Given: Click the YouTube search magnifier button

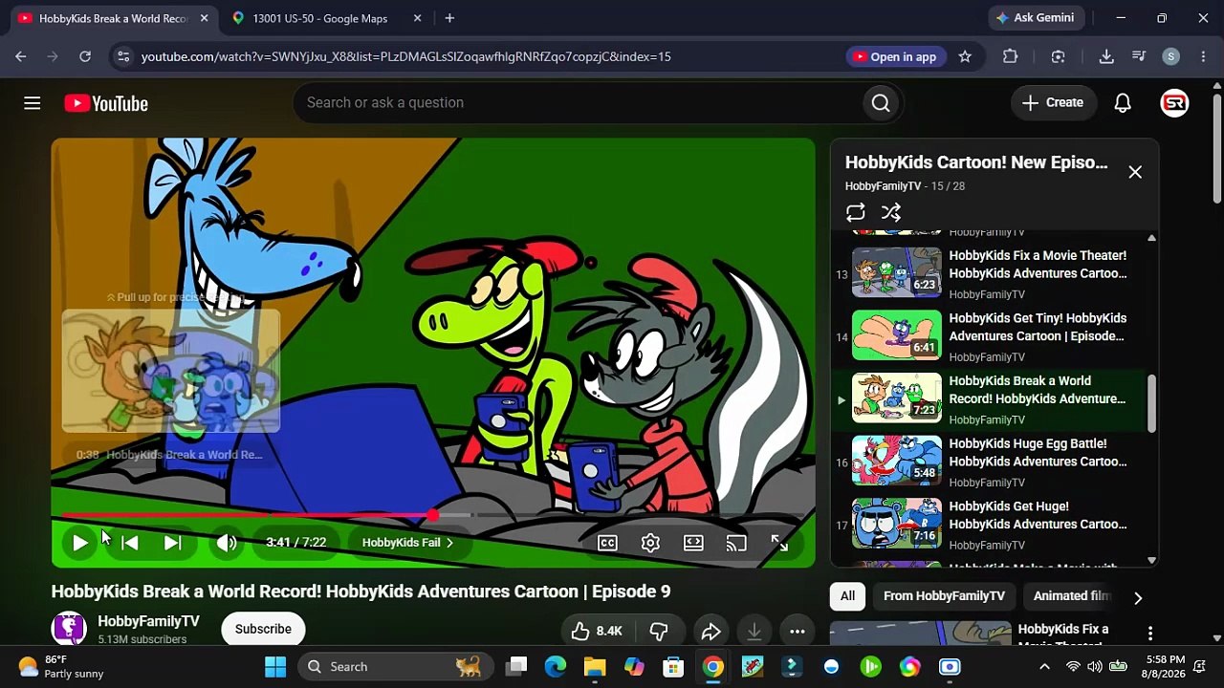Looking at the screenshot, I should (x=881, y=103).
